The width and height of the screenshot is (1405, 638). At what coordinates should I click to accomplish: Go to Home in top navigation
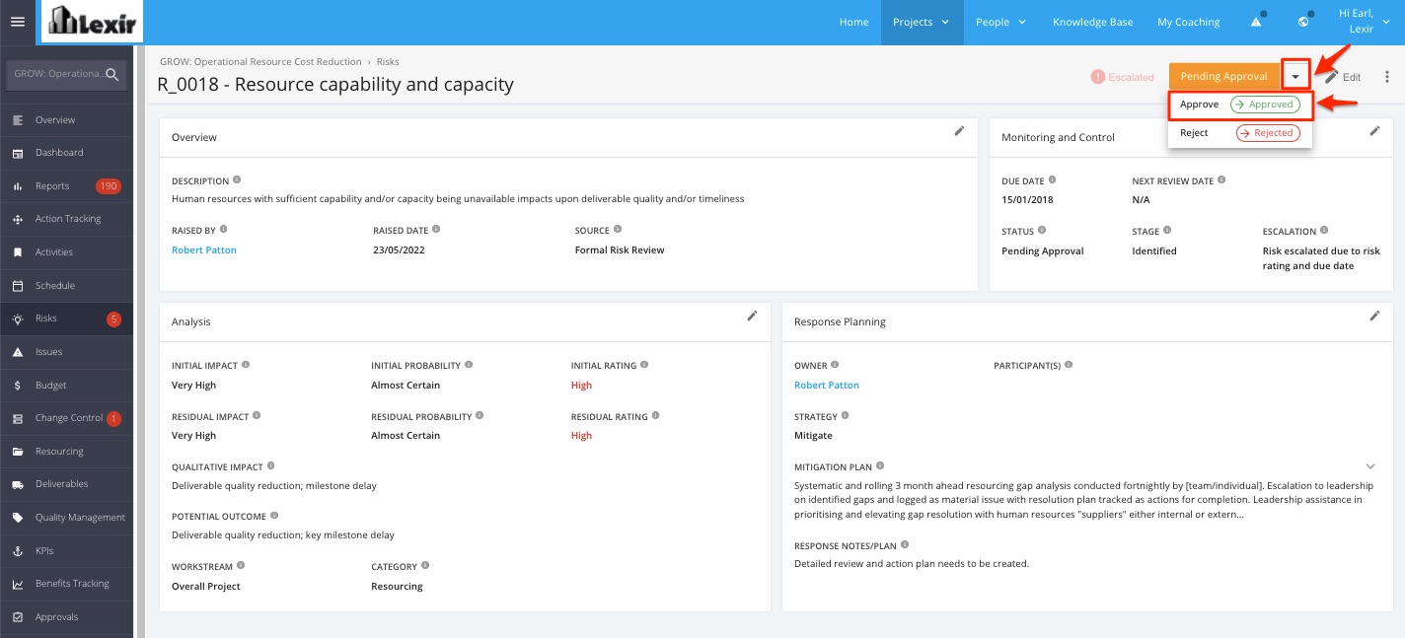(854, 22)
